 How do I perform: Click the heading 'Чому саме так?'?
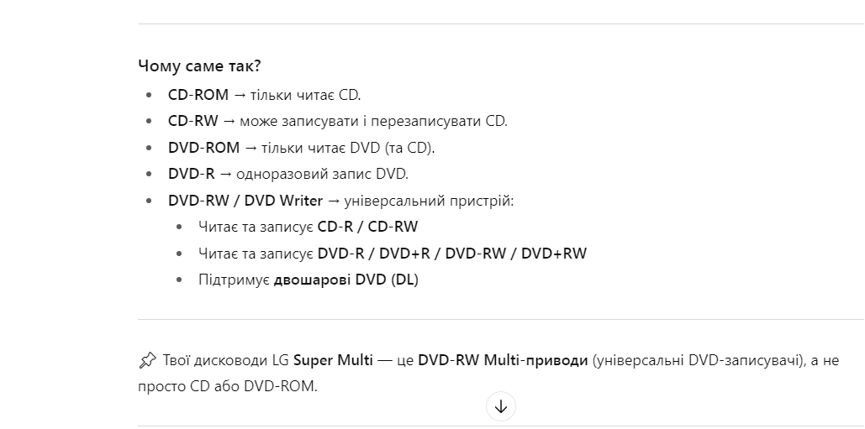click(x=199, y=66)
